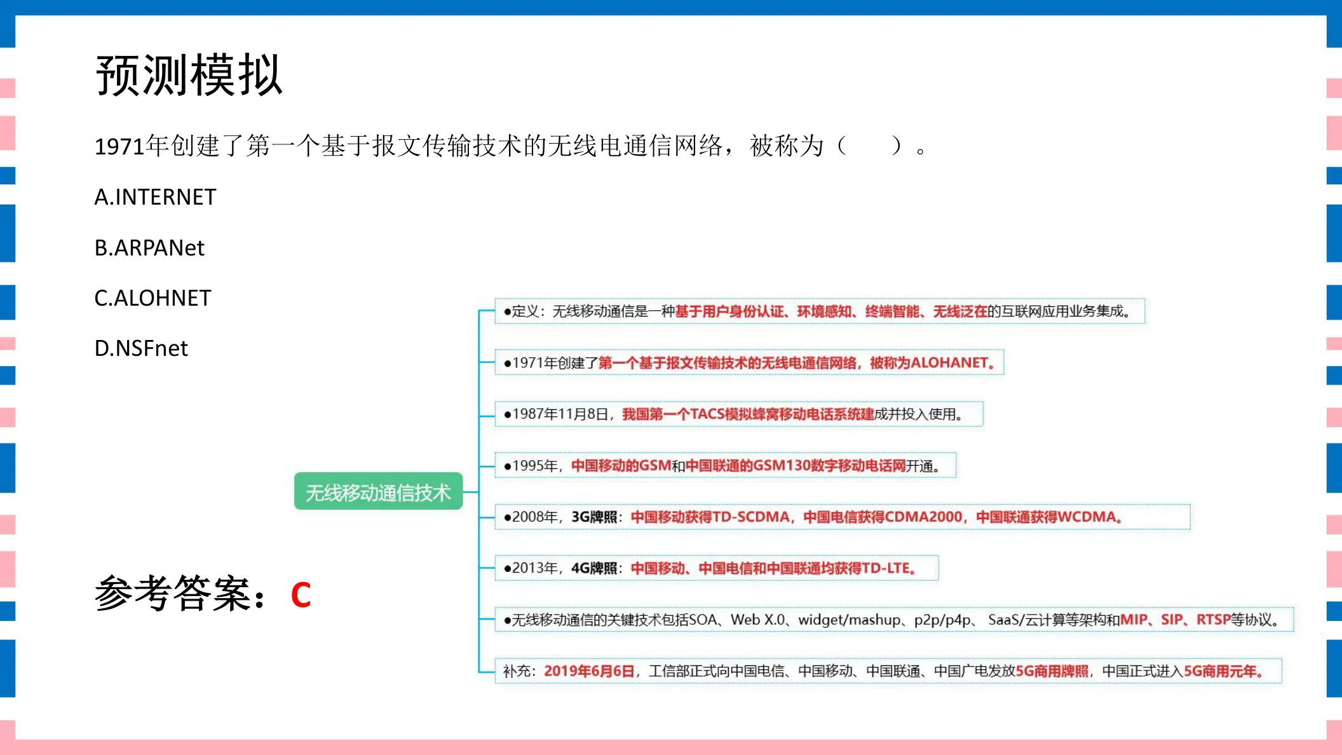Click the 2008年 3G牌照 node
This screenshot has height=755, width=1342.
point(843,517)
